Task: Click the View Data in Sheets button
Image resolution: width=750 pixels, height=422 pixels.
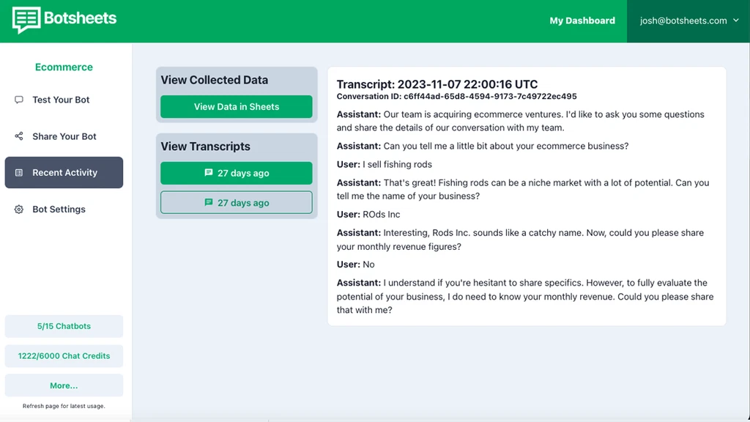Action: click(x=237, y=107)
